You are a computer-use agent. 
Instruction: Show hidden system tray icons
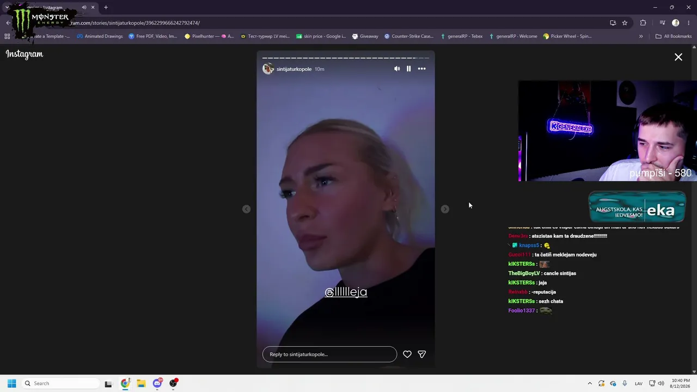[590, 383]
